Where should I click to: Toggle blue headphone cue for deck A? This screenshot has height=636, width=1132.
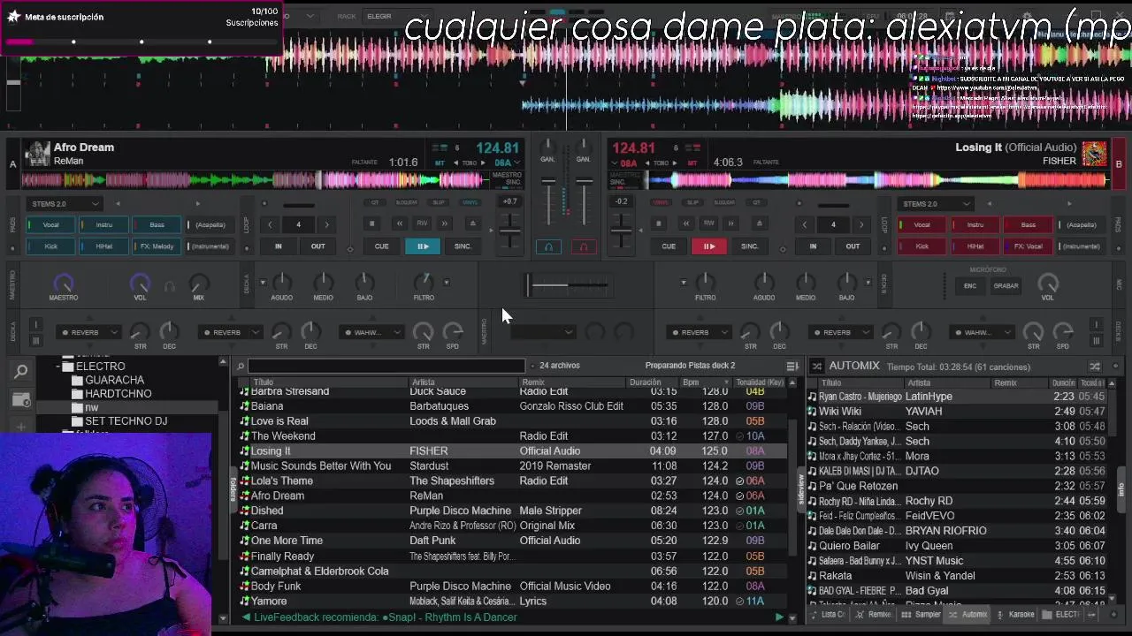(548, 247)
